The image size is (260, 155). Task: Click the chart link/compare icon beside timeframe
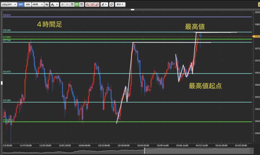click(x=46, y=5)
